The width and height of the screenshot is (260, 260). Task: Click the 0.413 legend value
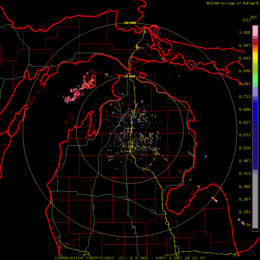245,174
